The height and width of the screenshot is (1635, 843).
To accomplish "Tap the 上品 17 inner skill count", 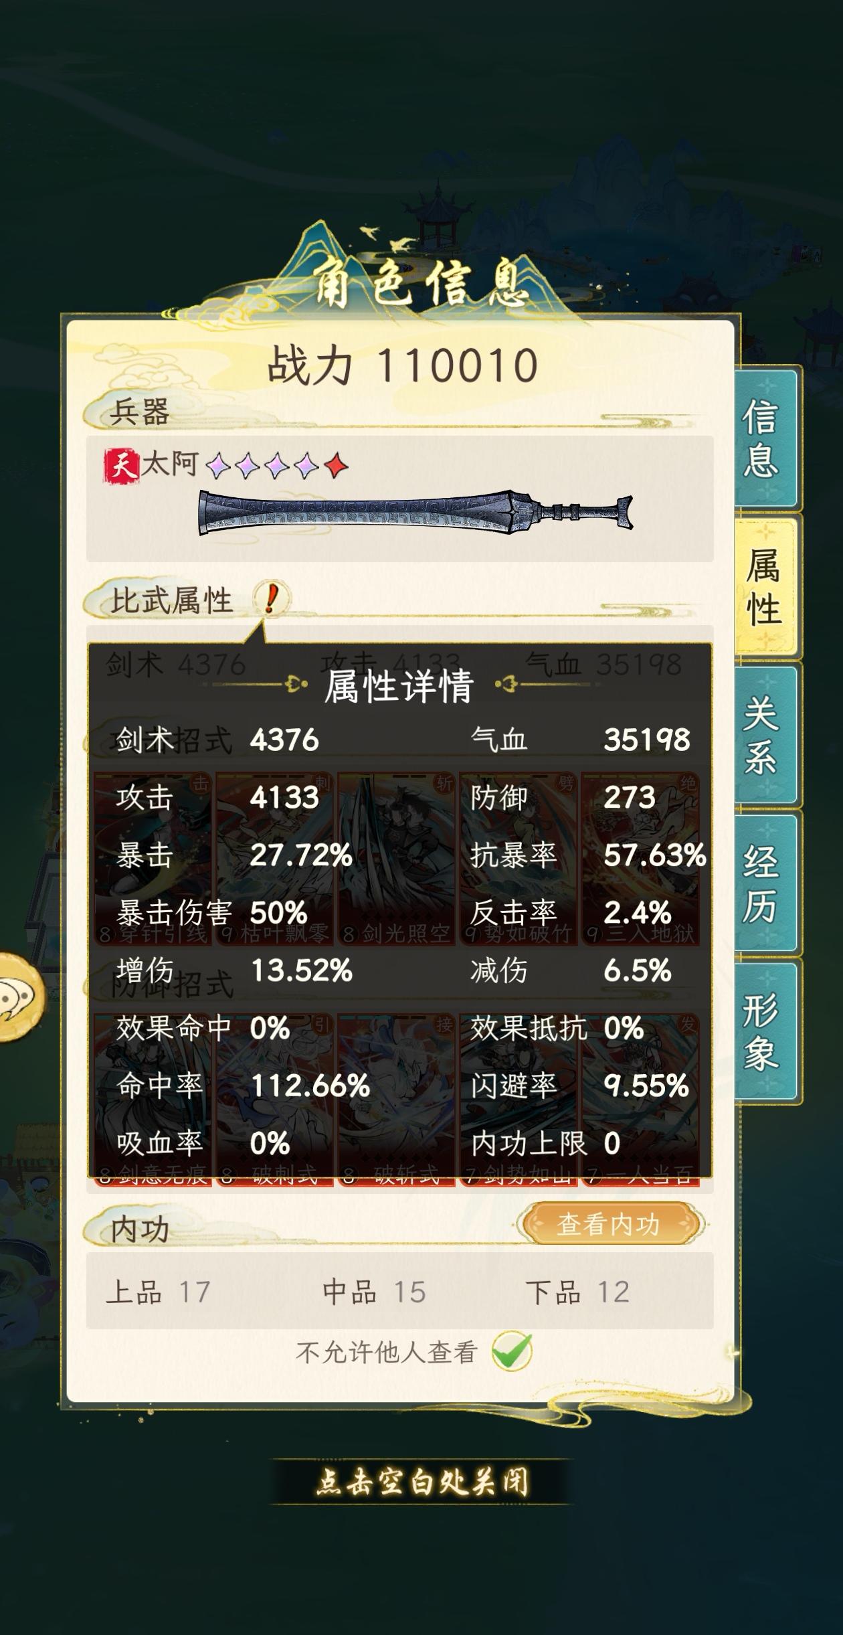I will coord(159,1292).
